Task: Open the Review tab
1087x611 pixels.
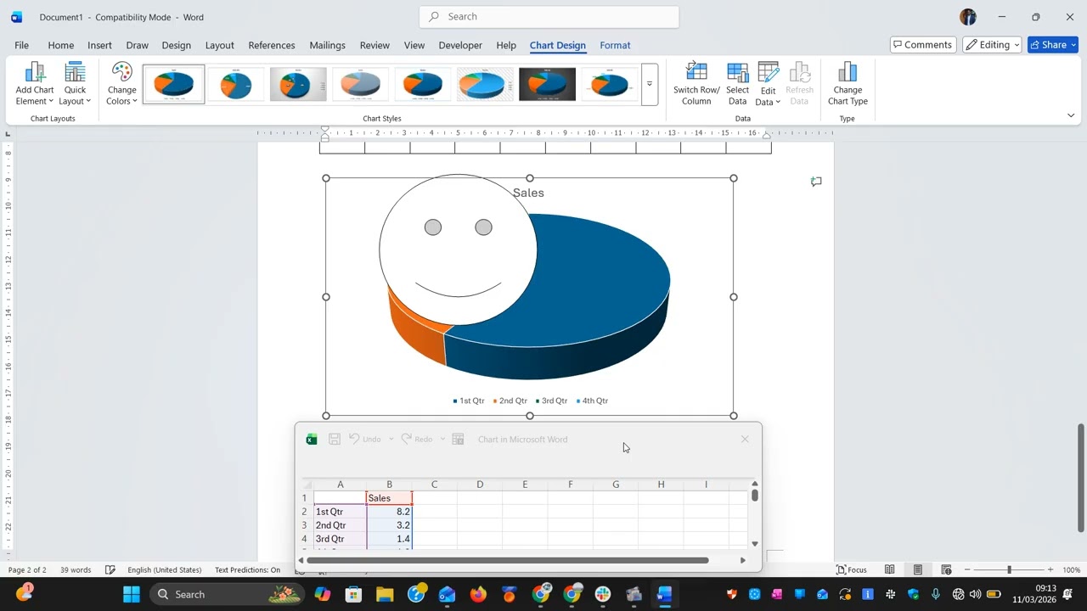Action: click(x=375, y=45)
